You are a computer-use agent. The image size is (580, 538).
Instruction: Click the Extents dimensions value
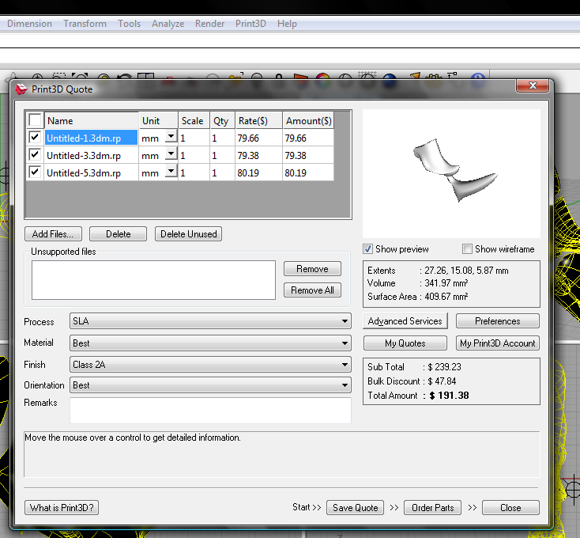466,271
